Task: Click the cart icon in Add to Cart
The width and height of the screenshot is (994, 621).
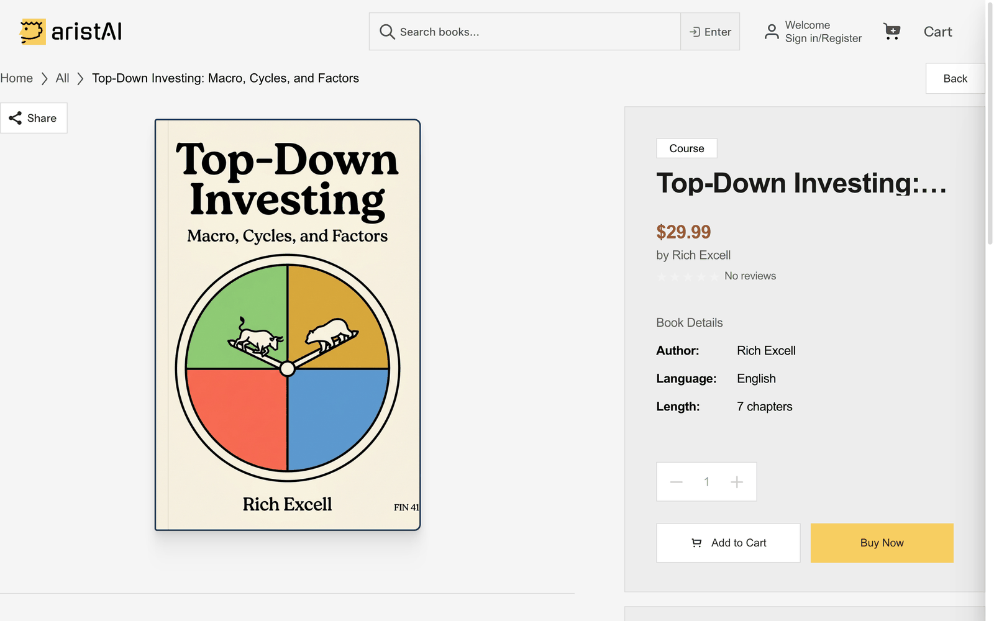Action: click(697, 543)
